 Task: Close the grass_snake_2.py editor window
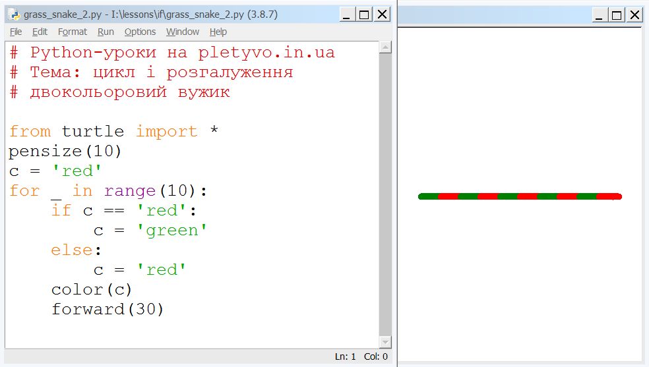[383, 14]
